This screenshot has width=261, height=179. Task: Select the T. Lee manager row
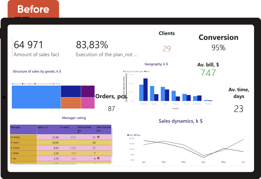[x=61, y=159]
